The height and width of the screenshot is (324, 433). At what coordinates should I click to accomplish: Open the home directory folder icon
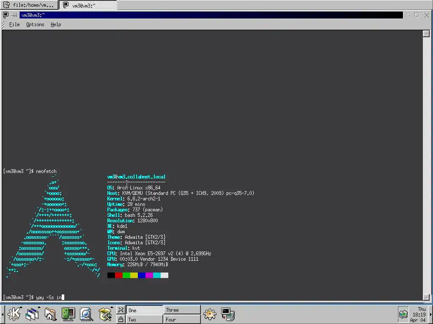click(x=50, y=314)
